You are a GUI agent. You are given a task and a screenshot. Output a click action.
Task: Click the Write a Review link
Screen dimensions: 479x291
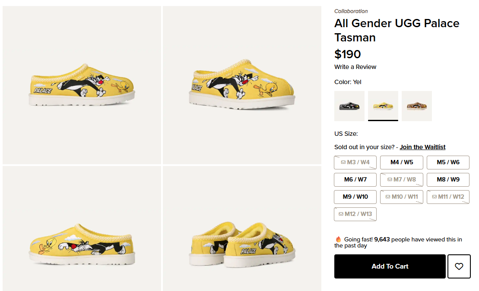(x=355, y=67)
